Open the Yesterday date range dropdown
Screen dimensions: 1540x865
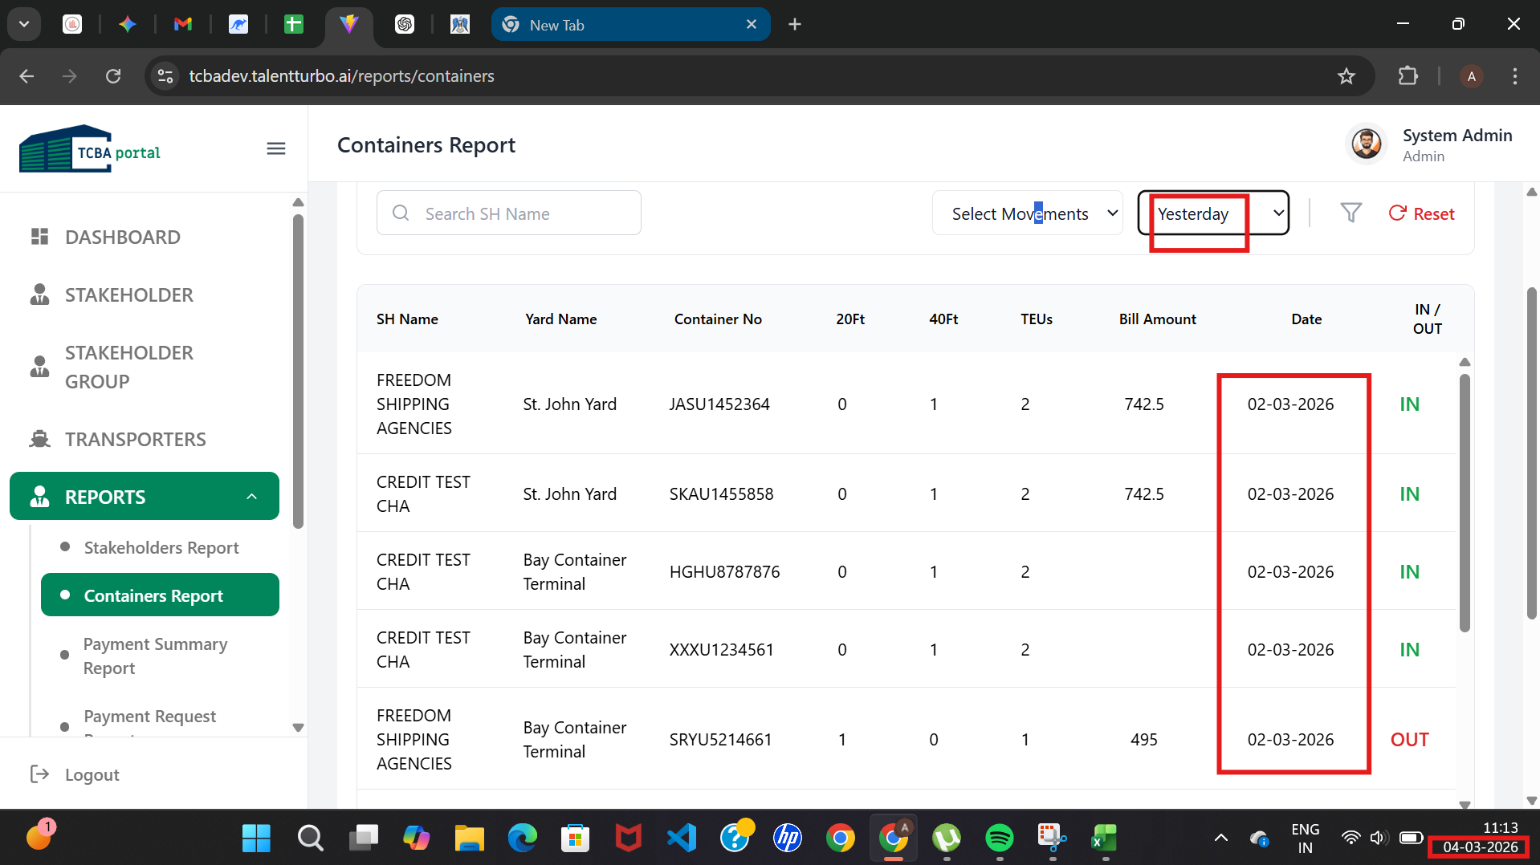pos(1213,213)
